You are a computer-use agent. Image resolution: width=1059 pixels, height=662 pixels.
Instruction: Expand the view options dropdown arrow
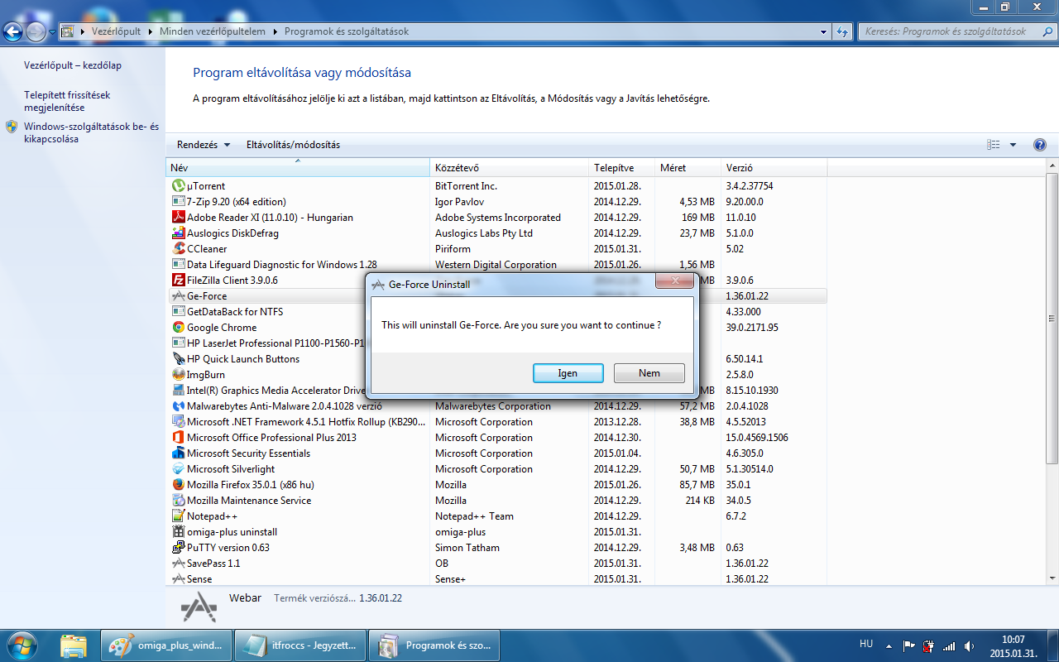click(1013, 145)
